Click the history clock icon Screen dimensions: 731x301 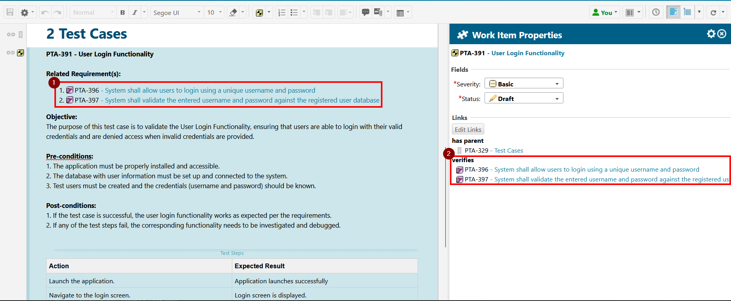coord(656,12)
